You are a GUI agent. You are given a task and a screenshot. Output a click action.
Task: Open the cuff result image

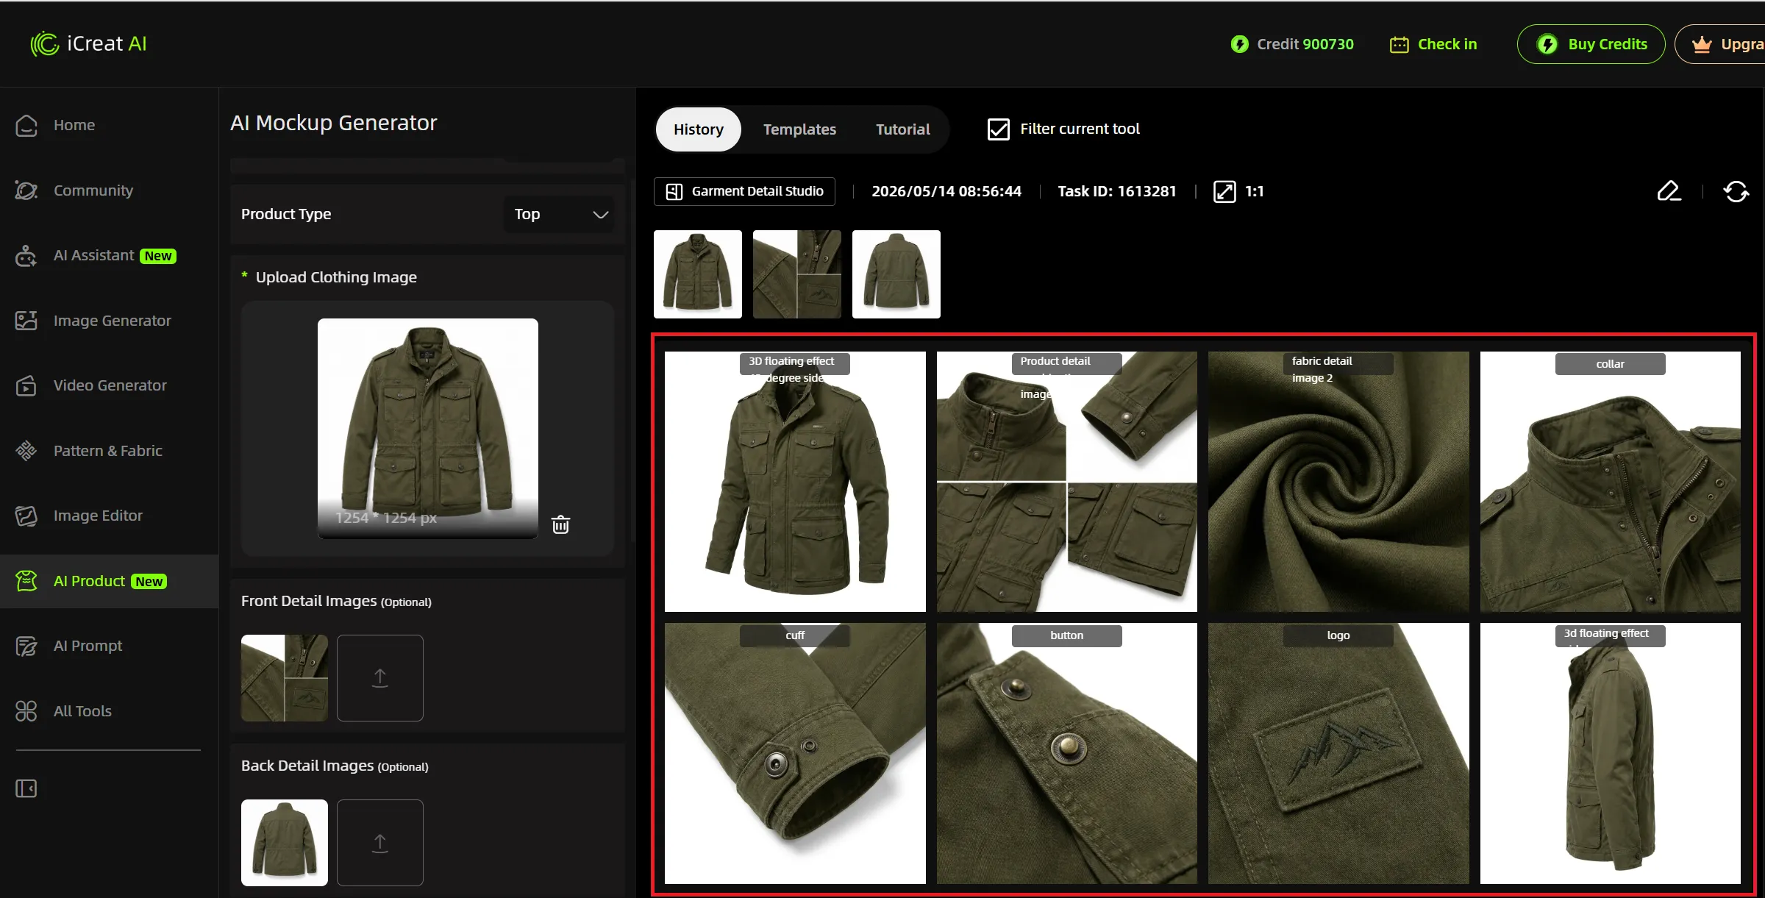pyautogui.click(x=795, y=754)
